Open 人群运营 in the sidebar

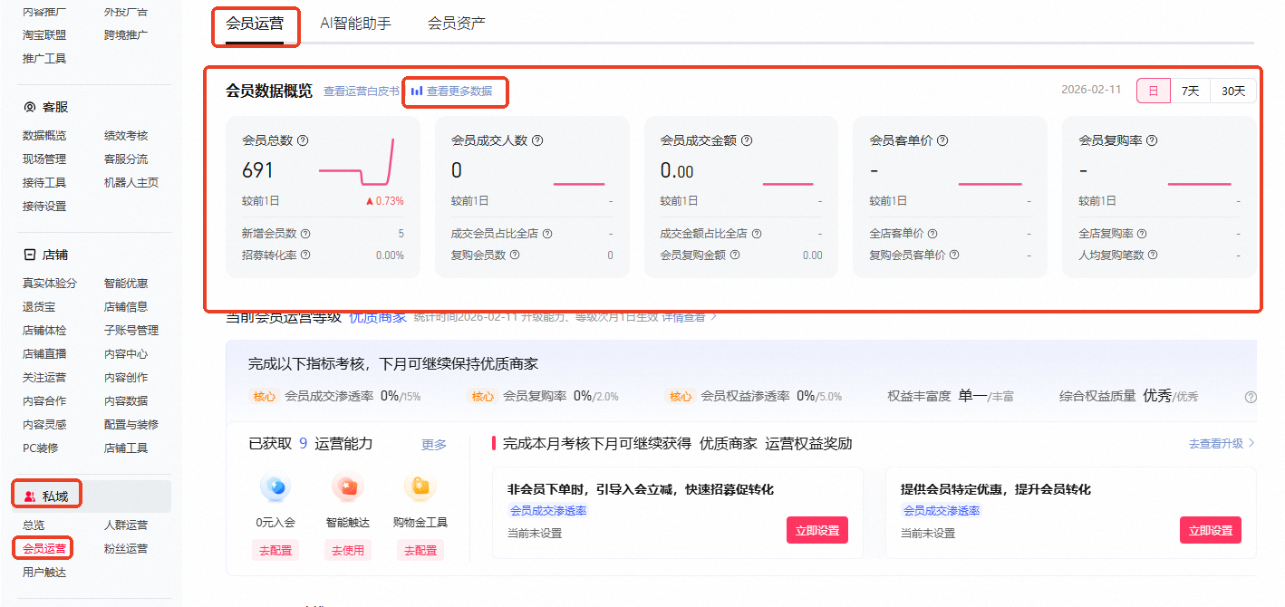(x=126, y=525)
